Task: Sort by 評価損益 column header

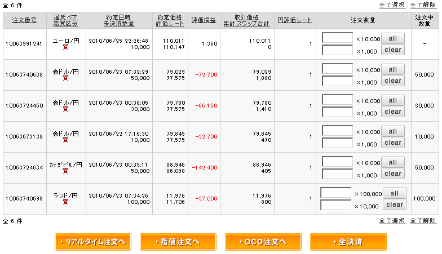Action: tap(204, 20)
